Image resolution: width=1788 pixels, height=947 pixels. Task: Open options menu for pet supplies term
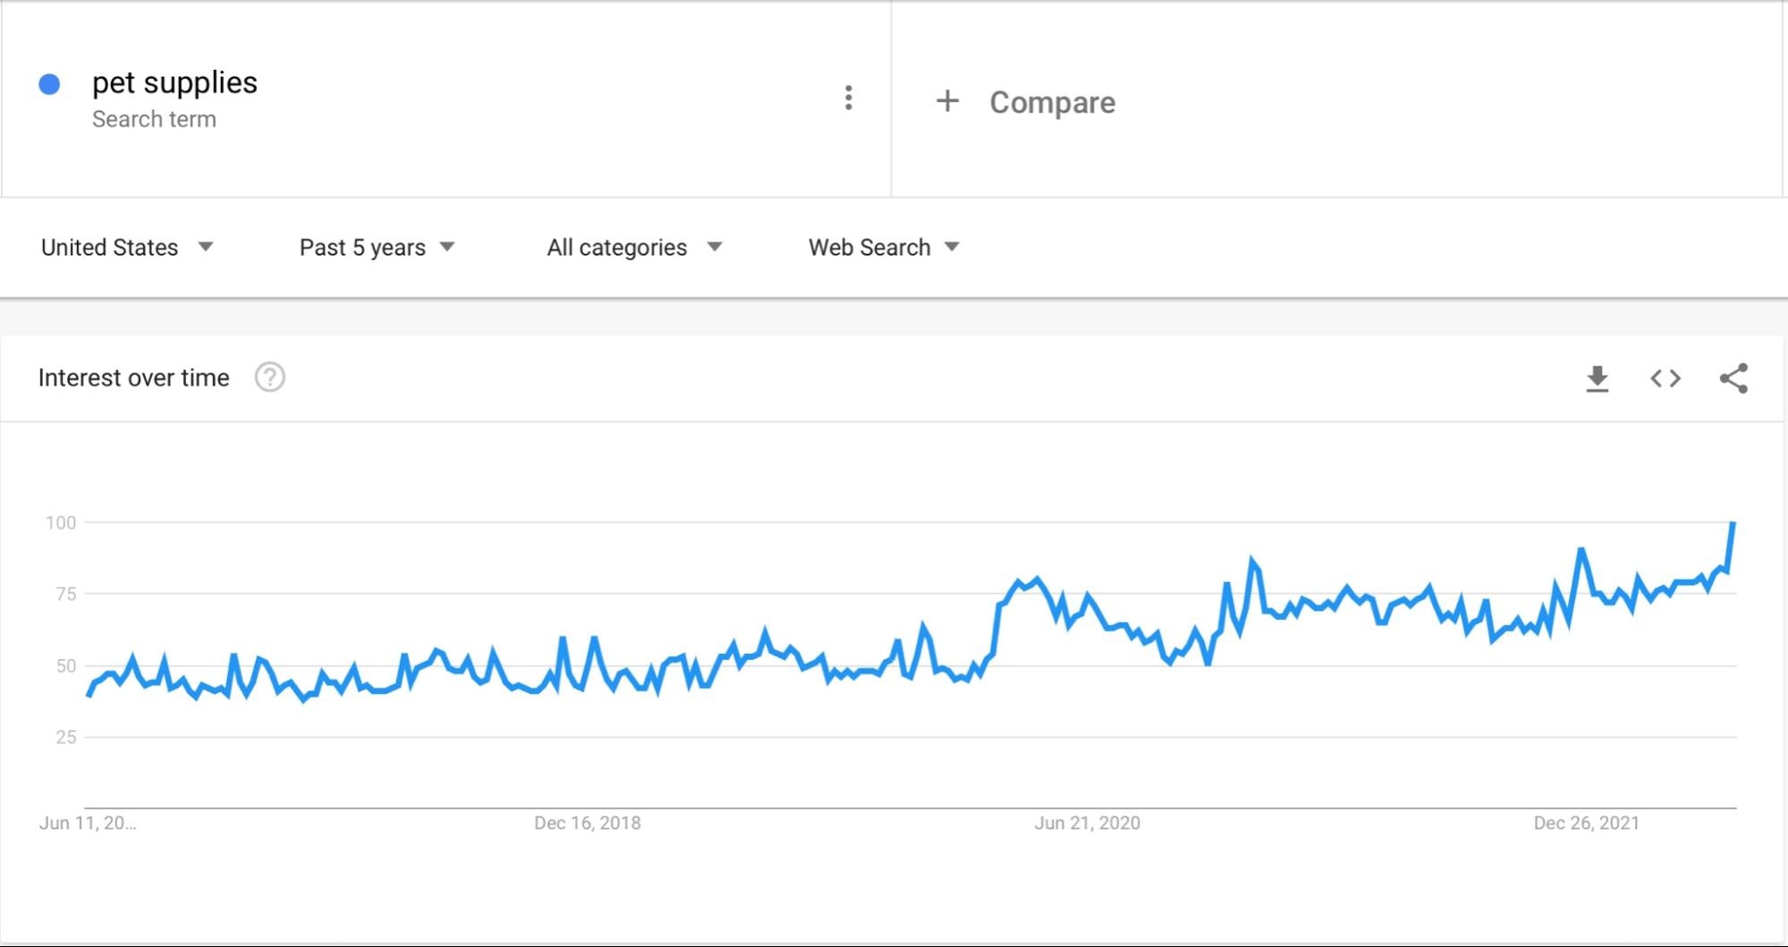coord(848,98)
